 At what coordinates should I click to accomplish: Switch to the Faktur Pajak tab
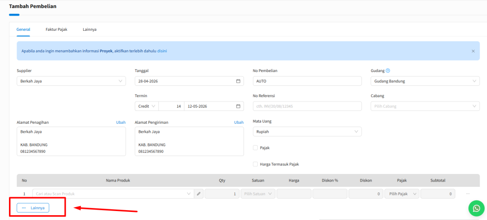click(x=56, y=29)
